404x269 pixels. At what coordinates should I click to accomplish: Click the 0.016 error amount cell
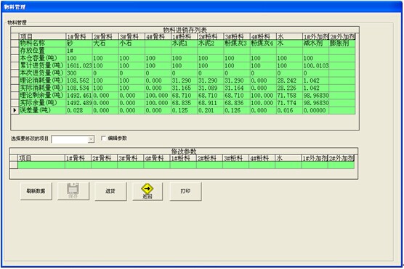point(290,110)
